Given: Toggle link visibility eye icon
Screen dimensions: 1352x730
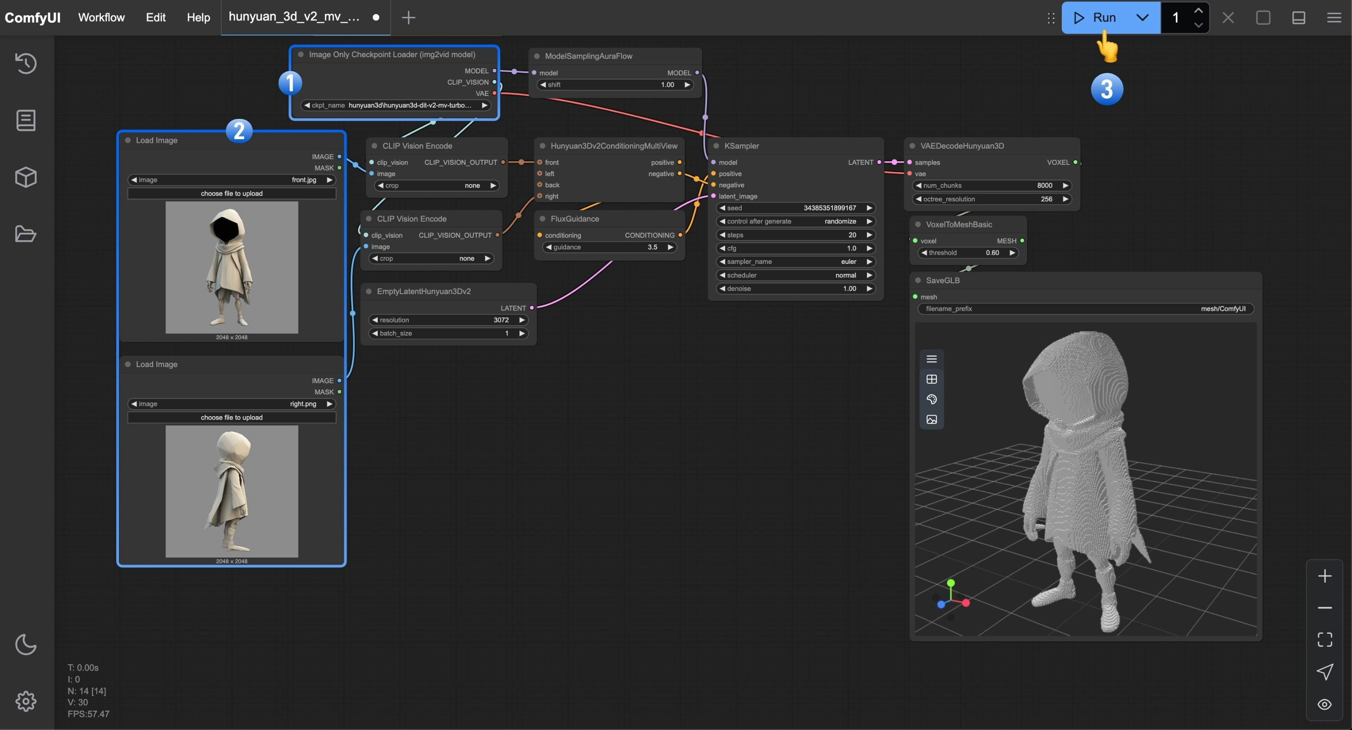Looking at the screenshot, I should pos(1324,704).
